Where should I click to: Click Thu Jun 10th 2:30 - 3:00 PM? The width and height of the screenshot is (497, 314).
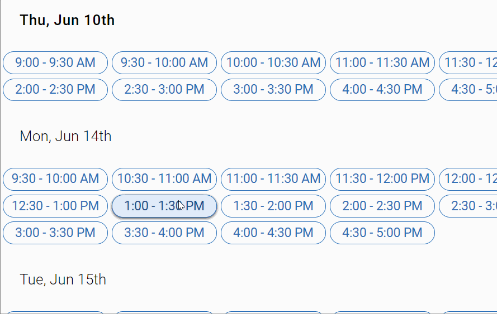point(164,90)
